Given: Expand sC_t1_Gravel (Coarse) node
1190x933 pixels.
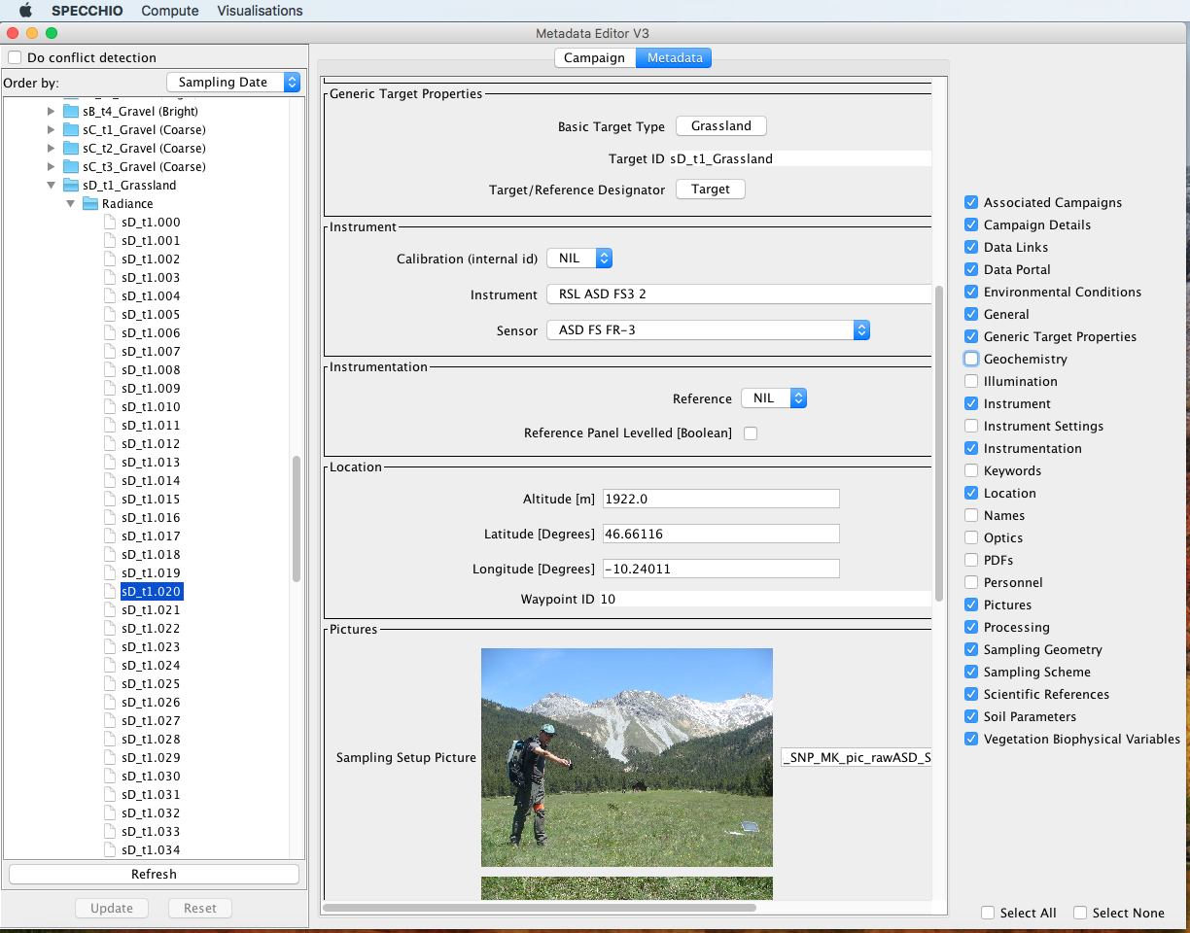Looking at the screenshot, I should pos(52,129).
